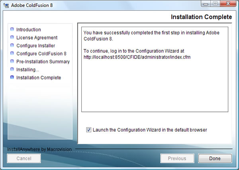The image size is (239, 170).
Task: Click the Installation Complete heading
Action: tap(201, 17)
